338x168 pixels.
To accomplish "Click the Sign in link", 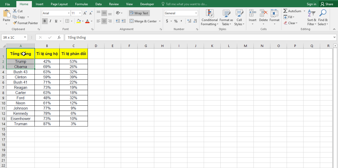I will point(311,4).
